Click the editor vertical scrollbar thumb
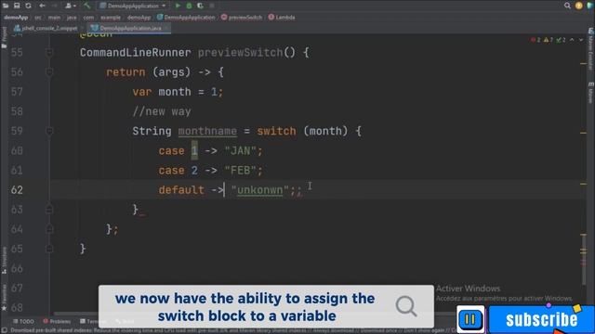This screenshot has width=595, height=334. point(584,260)
